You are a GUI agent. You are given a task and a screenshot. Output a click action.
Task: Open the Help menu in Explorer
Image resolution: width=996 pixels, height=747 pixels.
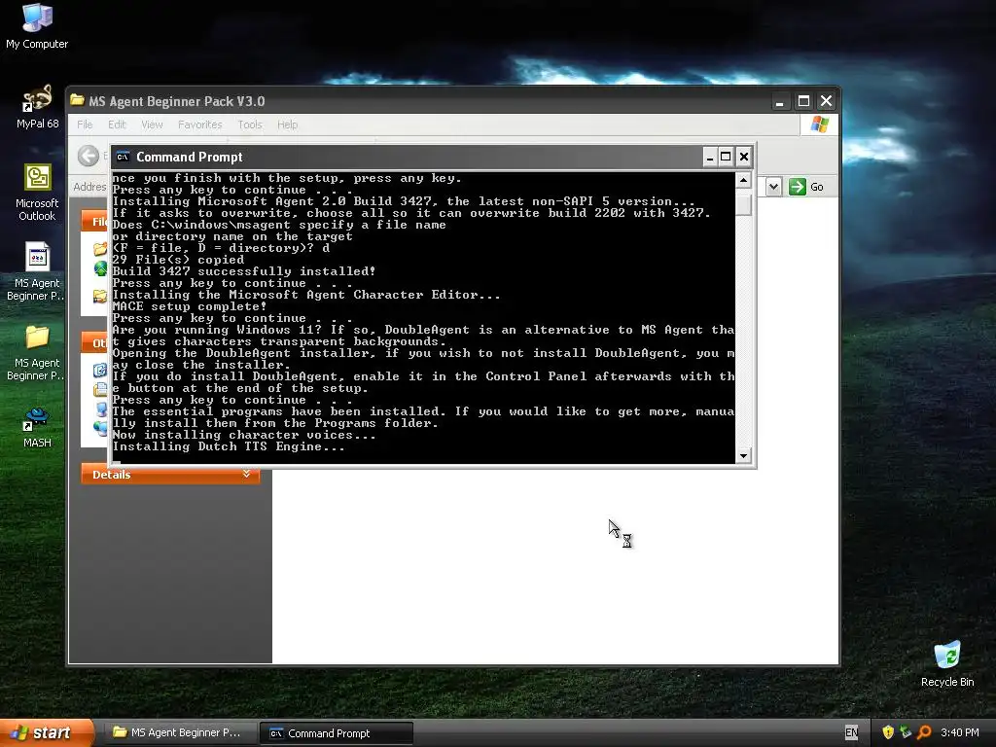click(287, 124)
